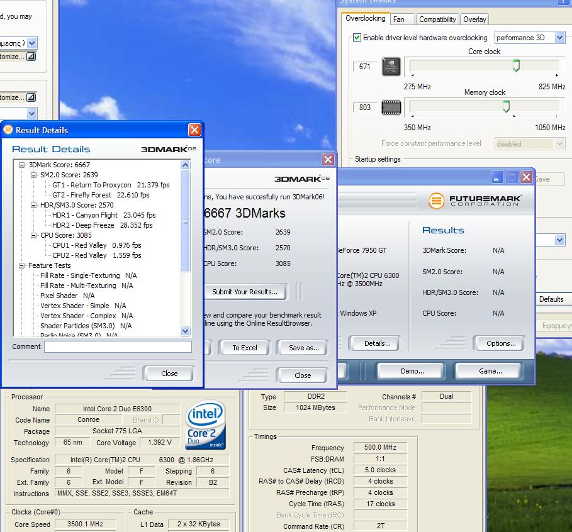Click the lower Customize pencil icon
Screen dimensions: 572x532
(31, 97)
